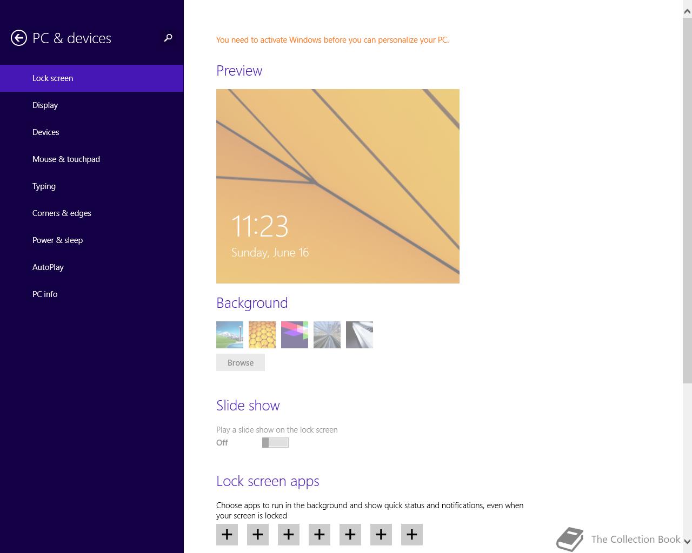The width and height of the screenshot is (692, 553).
Task: Choose the colorful geometric shapes background thumbnail
Action: (295, 335)
